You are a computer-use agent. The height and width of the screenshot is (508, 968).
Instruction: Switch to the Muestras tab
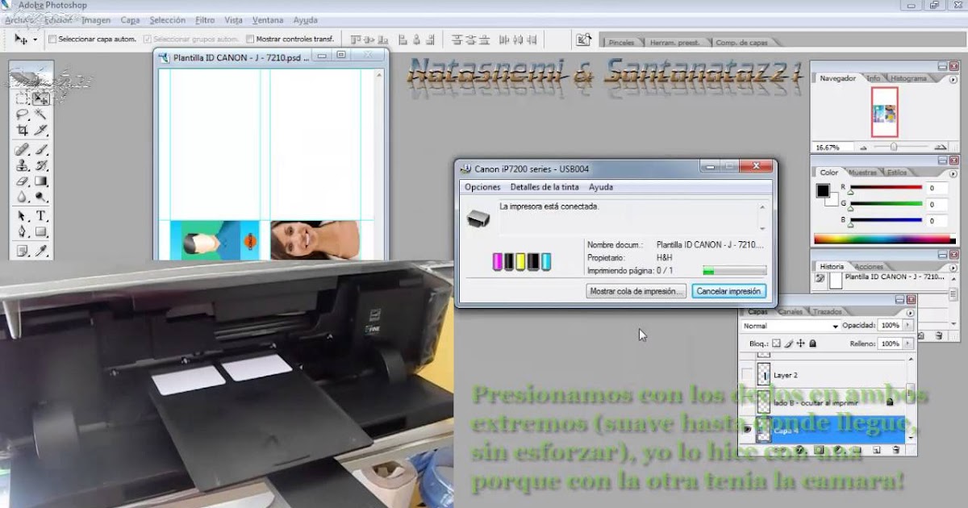pos(862,173)
